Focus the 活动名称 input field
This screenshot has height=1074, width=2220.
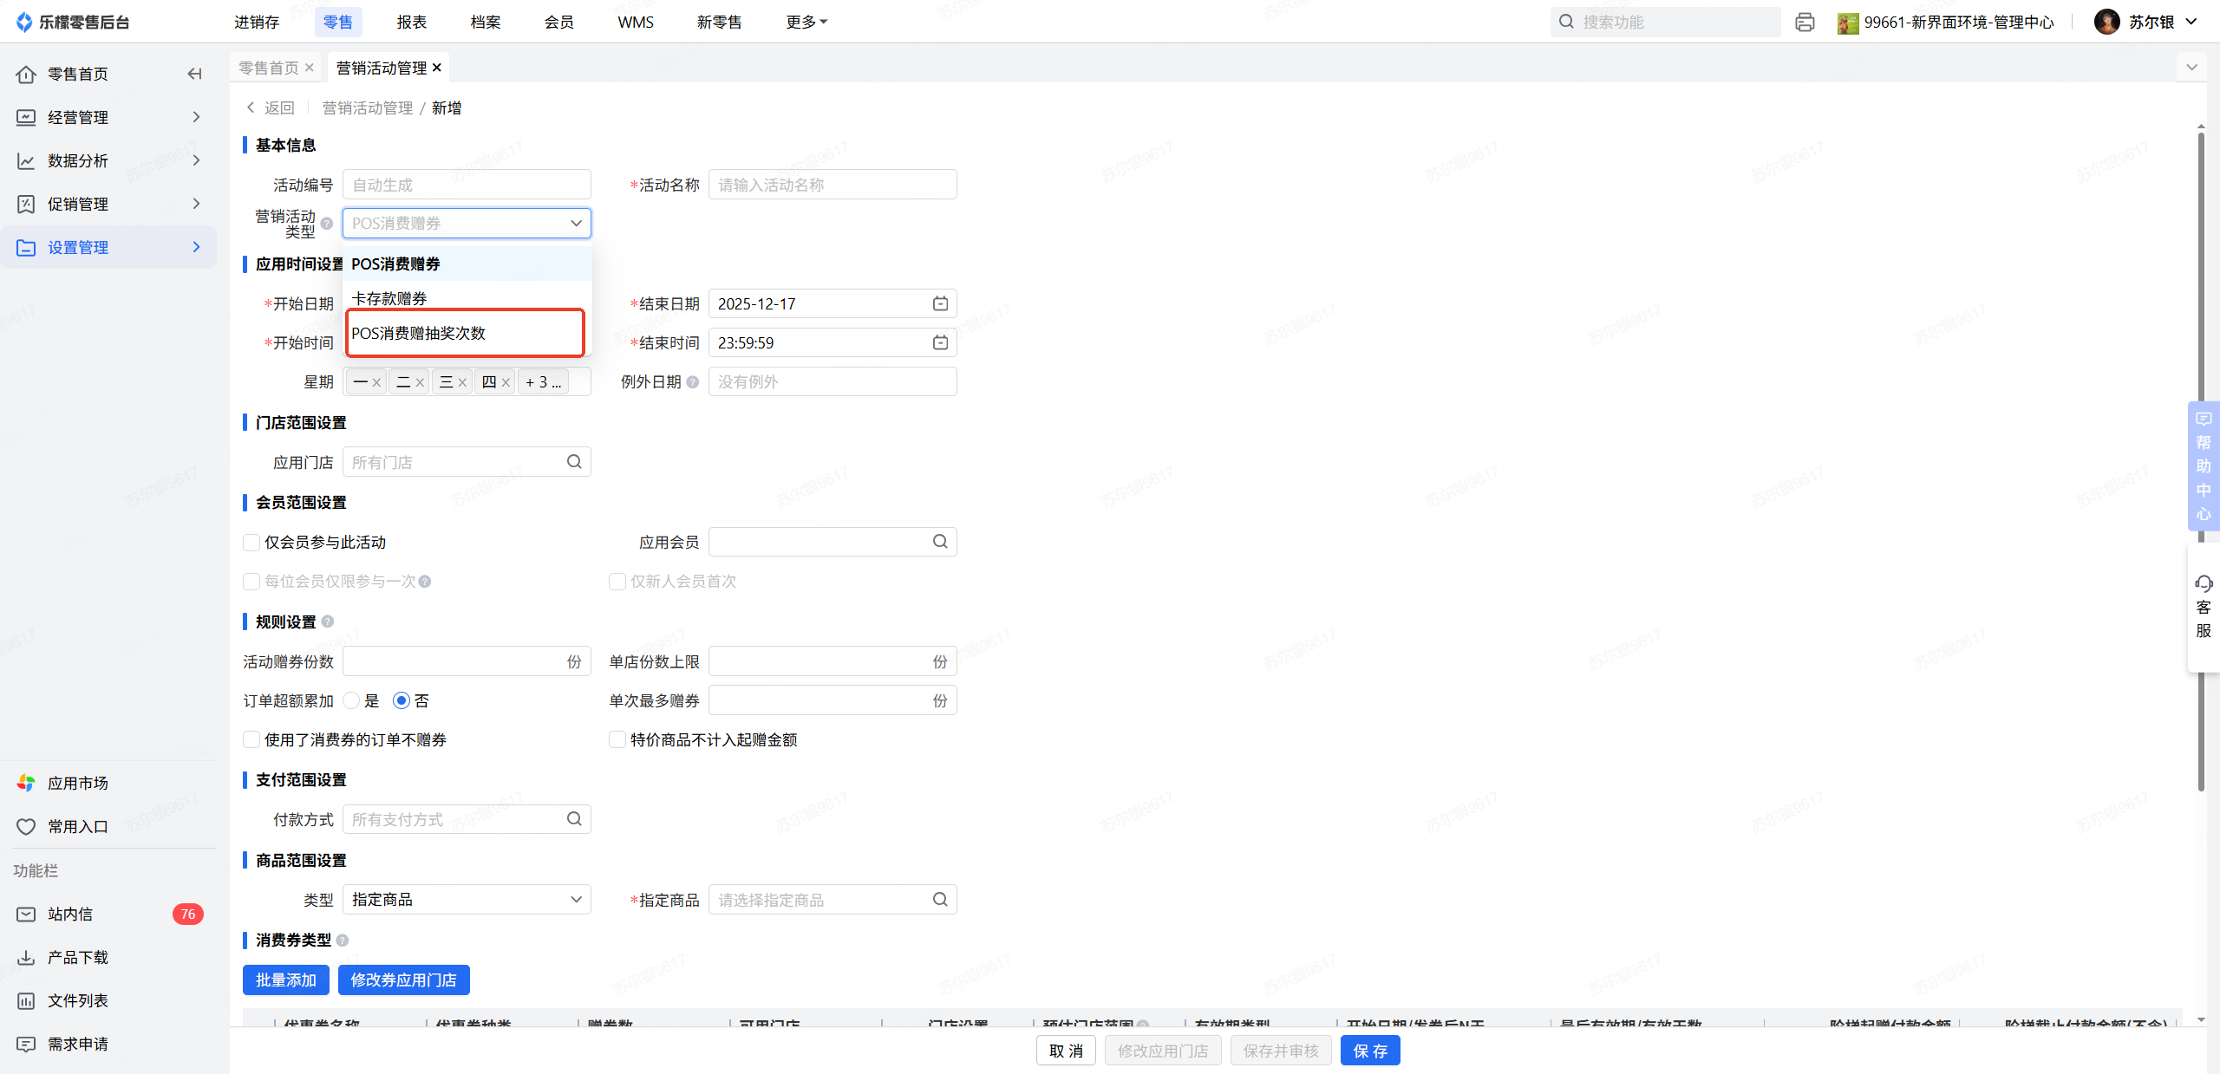(832, 185)
